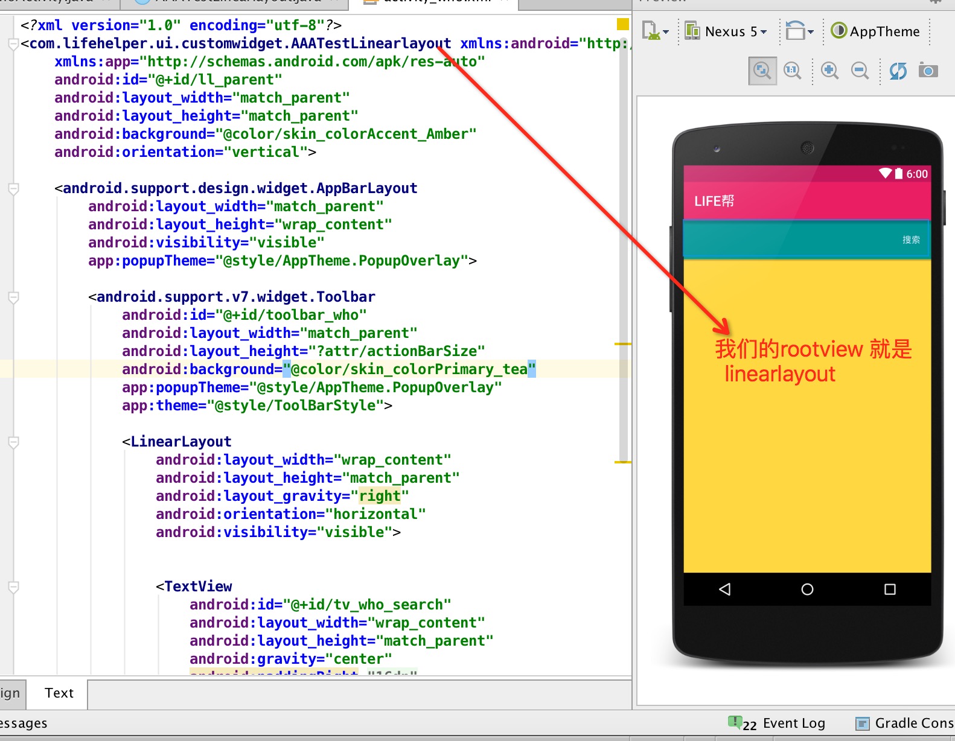Click the Event Log speech bubble icon
The height and width of the screenshot is (741, 955).
[x=735, y=722]
